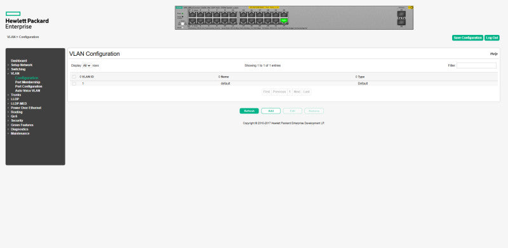Expand the LLDP-MED section
This screenshot has height=248, width=508.
pos(19,103)
